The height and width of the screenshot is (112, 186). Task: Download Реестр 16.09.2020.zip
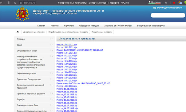click(66, 64)
